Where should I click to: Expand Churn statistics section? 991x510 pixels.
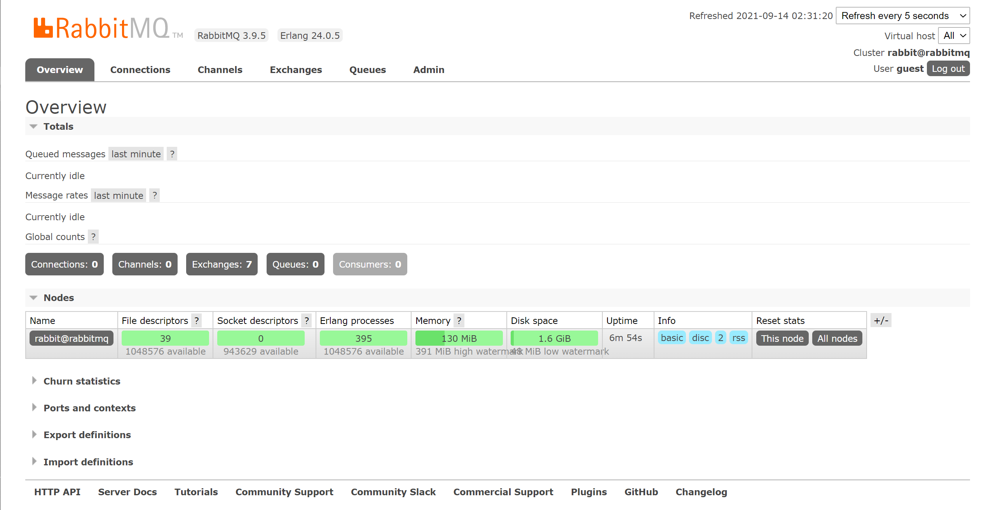point(82,381)
